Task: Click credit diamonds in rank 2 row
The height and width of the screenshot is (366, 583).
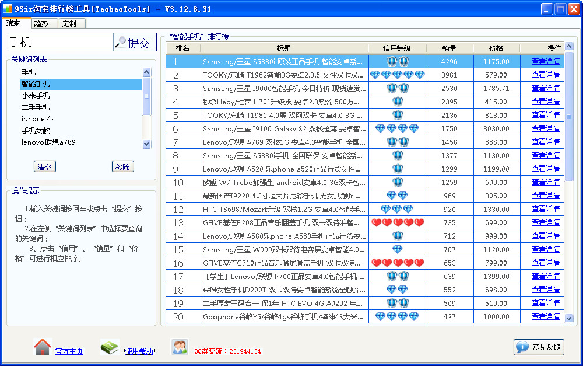Action: (398, 75)
